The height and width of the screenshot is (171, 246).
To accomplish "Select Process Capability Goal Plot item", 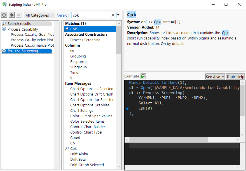I will 32,35.
